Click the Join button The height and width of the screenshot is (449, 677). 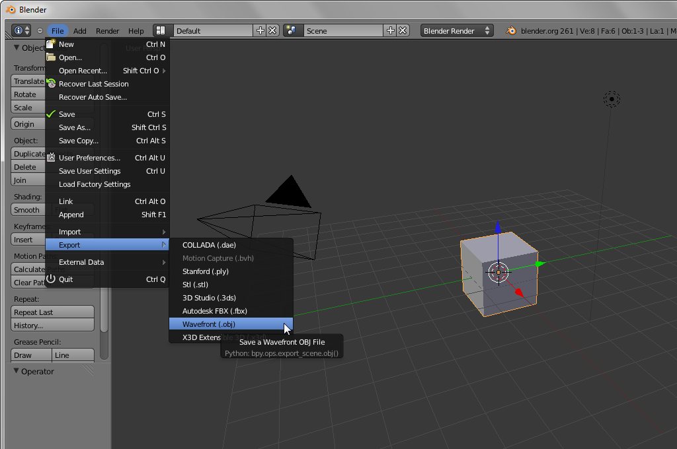point(28,180)
